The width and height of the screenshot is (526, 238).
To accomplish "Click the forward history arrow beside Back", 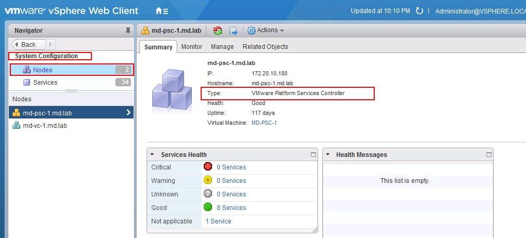I will coord(50,44).
